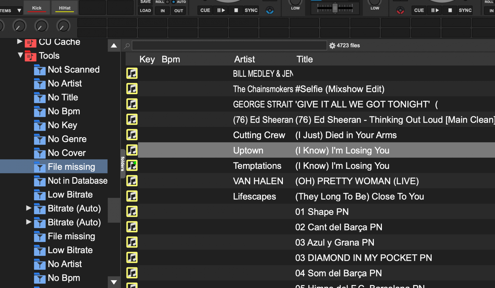The height and width of the screenshot is (288, 495).
Task: Click the music icon beside 03 Azul y Grana PN
Action: point(132,242)
